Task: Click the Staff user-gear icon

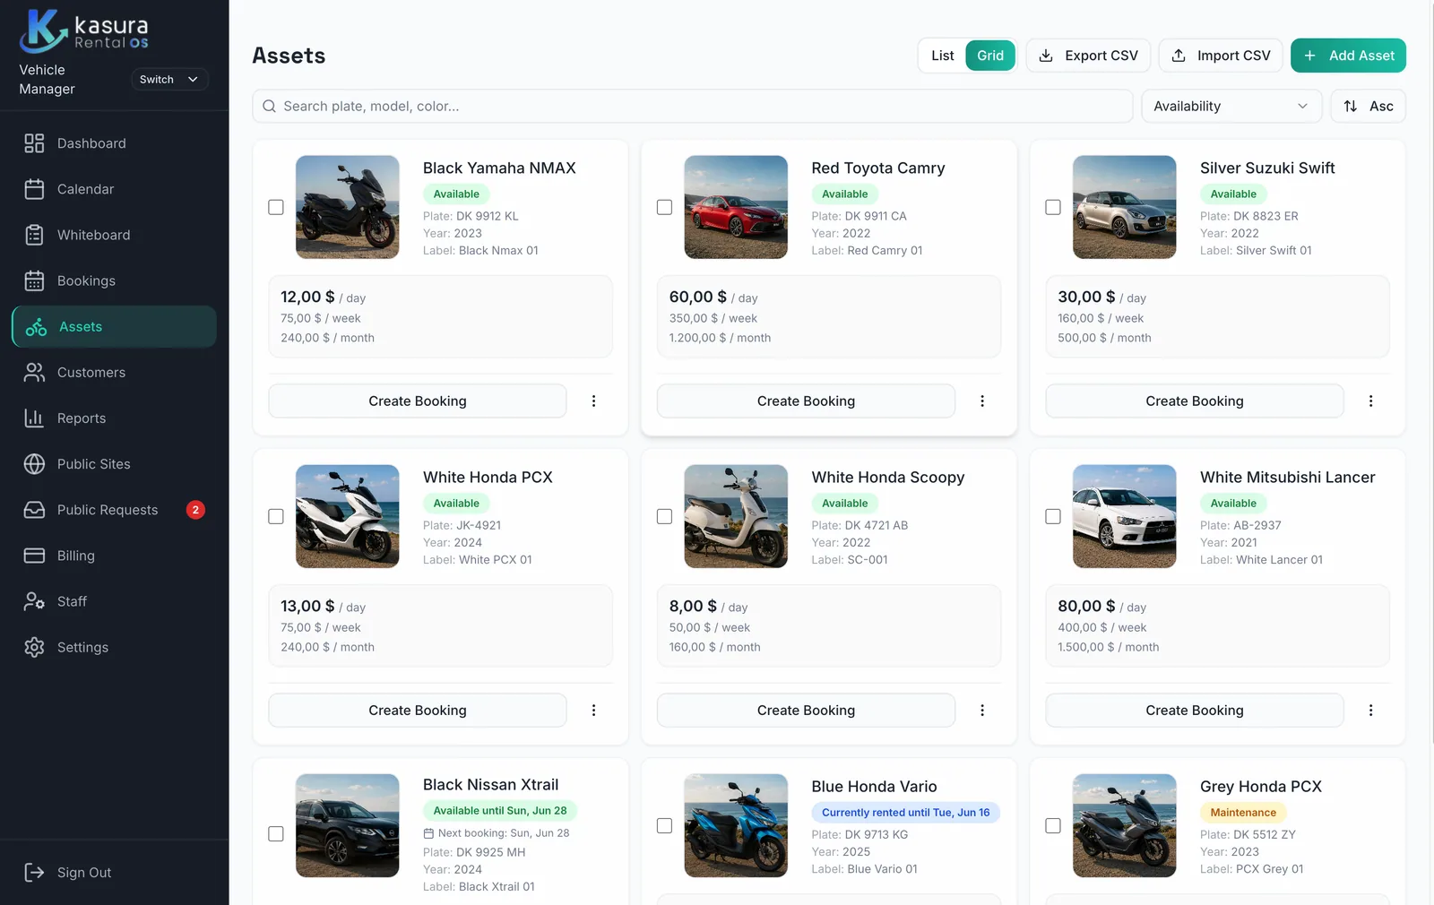Action: 34,601
